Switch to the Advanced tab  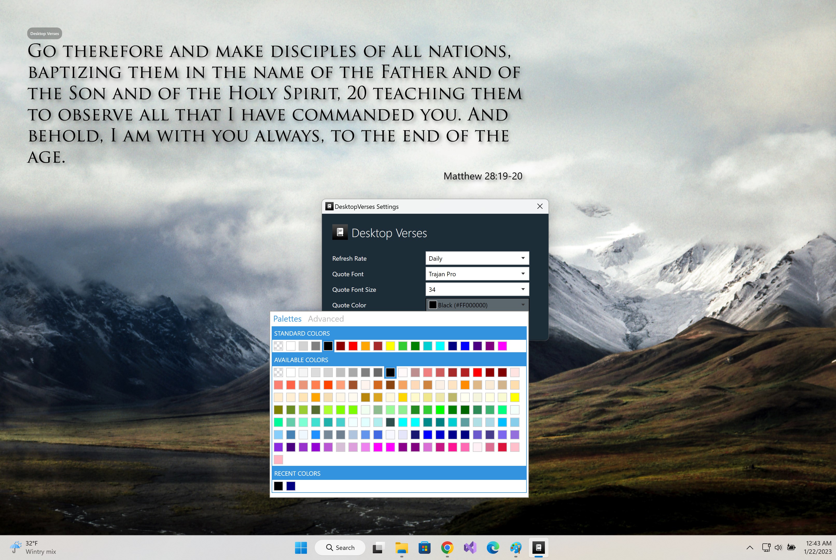coord(326,319)
